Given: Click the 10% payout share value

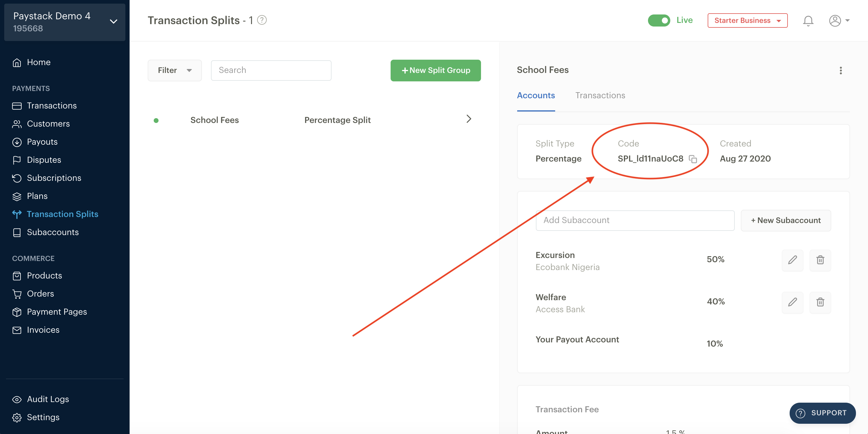Looking at the screenshot, I should tap(715, 344).
